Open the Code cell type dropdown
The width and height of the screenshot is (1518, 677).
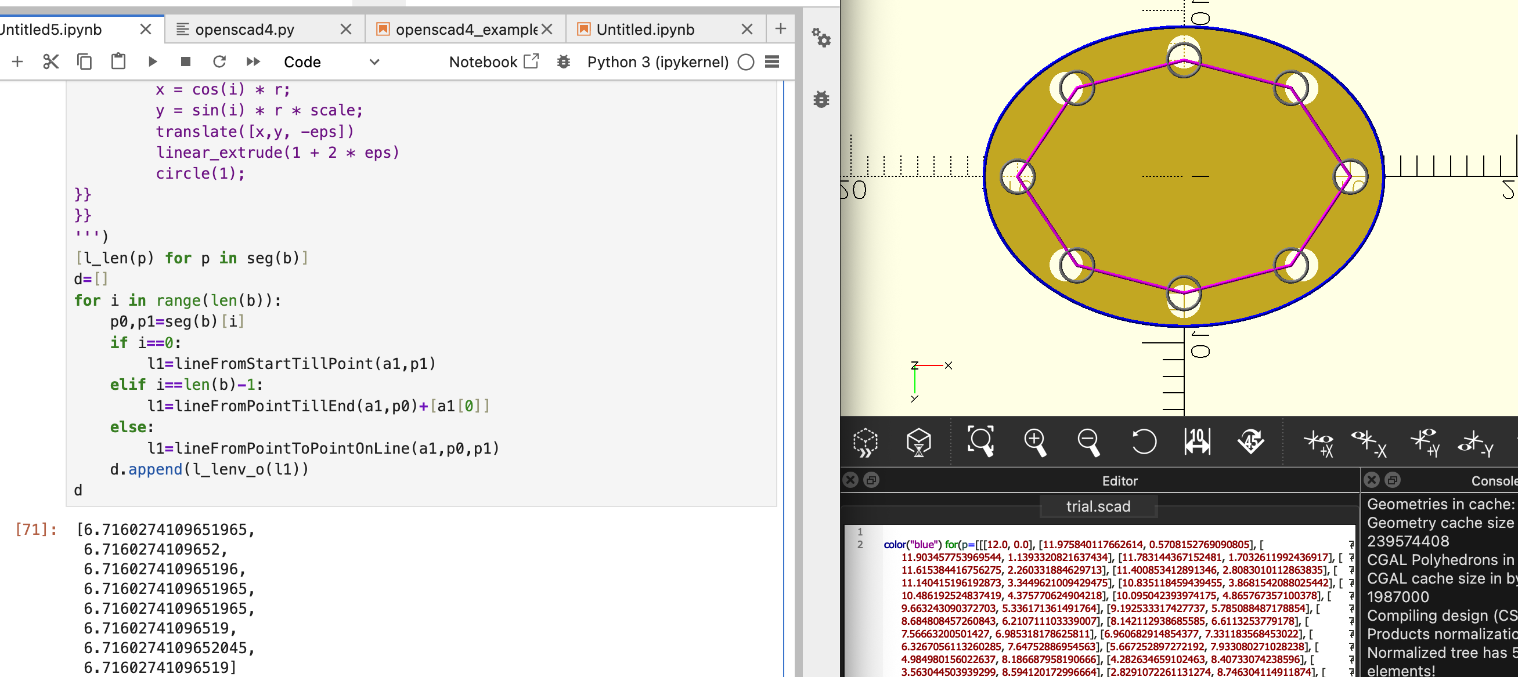(x=331, y=62)
